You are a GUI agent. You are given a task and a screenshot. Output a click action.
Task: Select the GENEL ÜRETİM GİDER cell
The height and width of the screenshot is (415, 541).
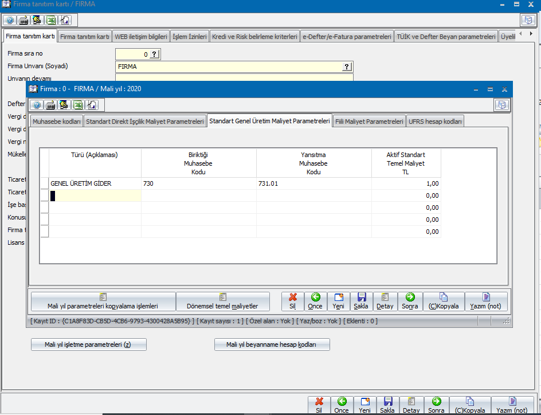click(x=95, y=183)
